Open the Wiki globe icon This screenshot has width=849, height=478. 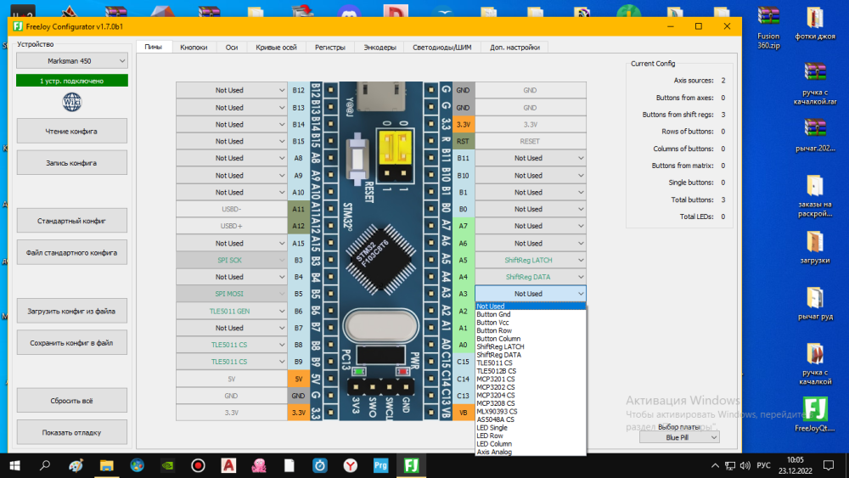click(x=72, y=103)
